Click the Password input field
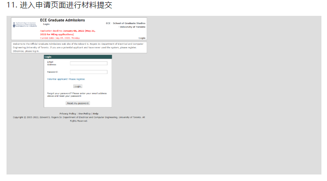327x181 pixels. (x=89, y=72)
